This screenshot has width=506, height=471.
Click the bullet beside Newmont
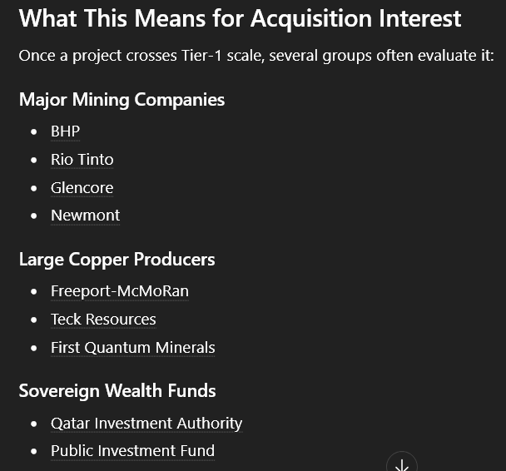tap(34, 216)
